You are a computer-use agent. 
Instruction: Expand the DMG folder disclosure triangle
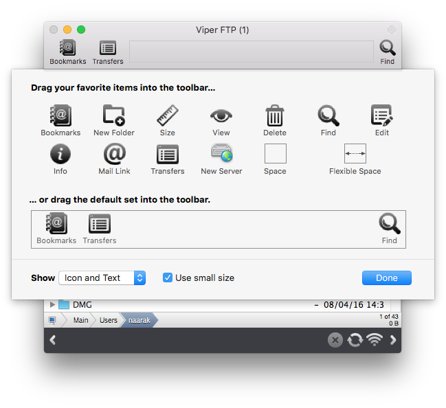pos(52,305)
